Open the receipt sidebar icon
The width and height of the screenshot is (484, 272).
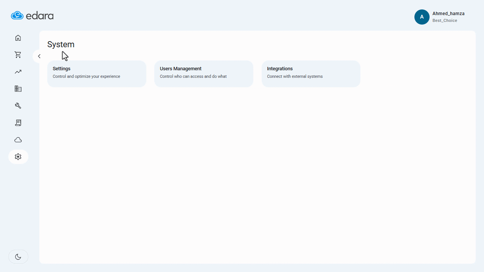[18, 123]
